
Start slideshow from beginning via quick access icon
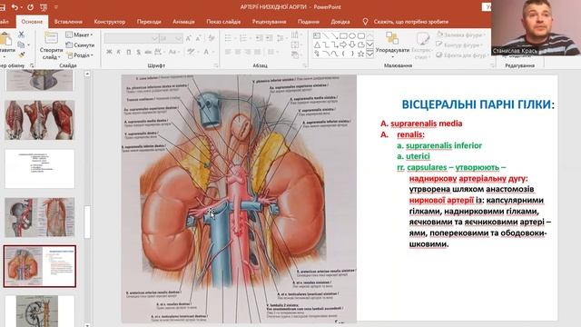click(x=44, y=7)
